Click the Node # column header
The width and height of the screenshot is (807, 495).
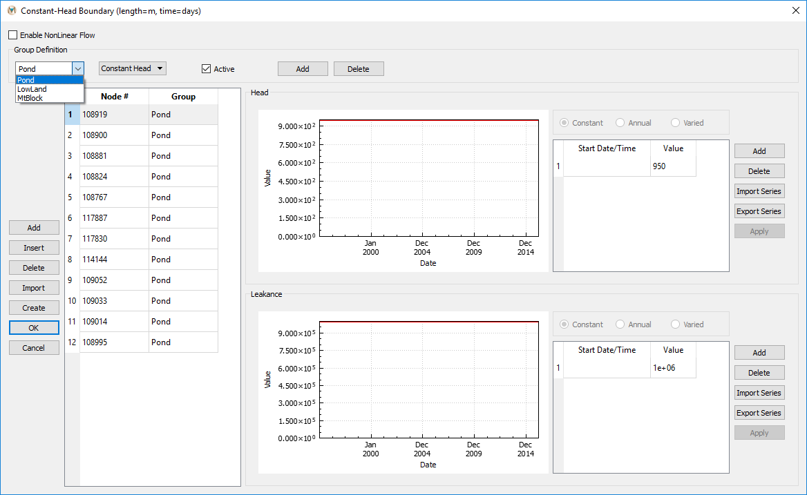pyautogui.click(x=114, y=97)
